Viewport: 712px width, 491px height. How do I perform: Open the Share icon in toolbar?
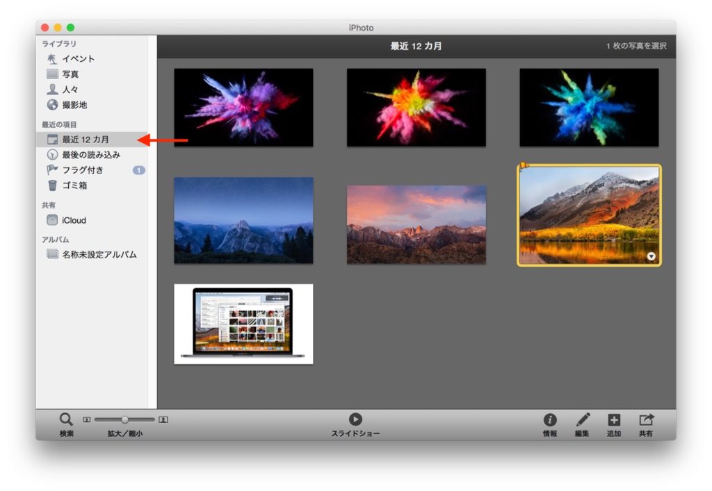click(x=646, y=419)
